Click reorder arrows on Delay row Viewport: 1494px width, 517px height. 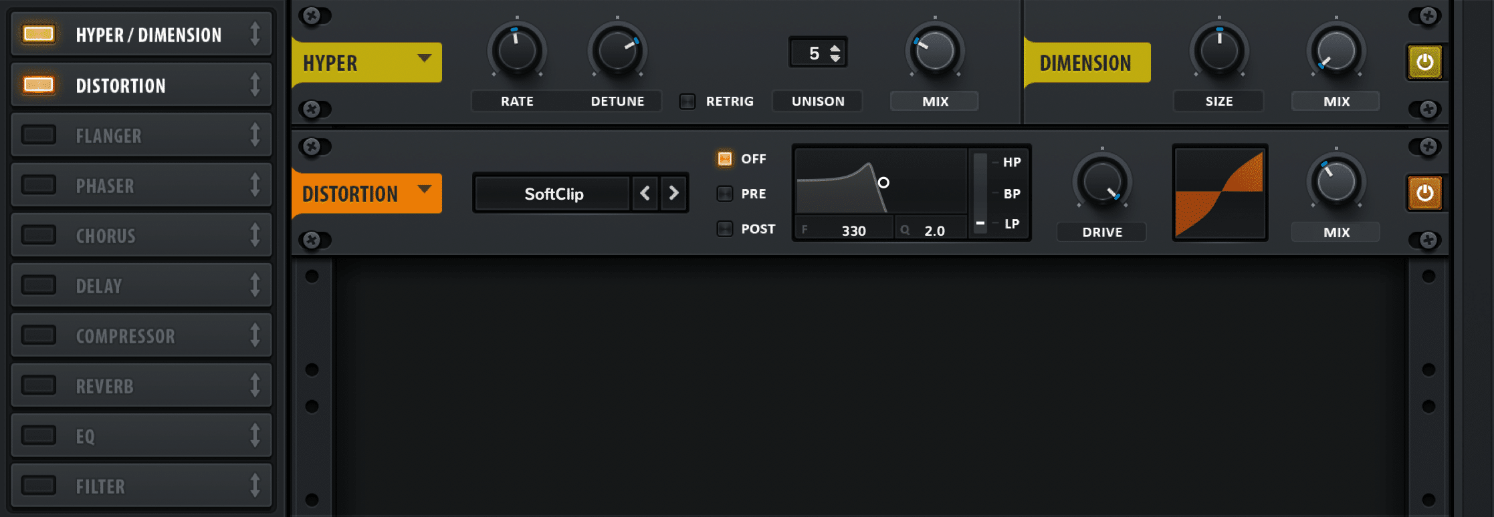click(x=255, y=285)
